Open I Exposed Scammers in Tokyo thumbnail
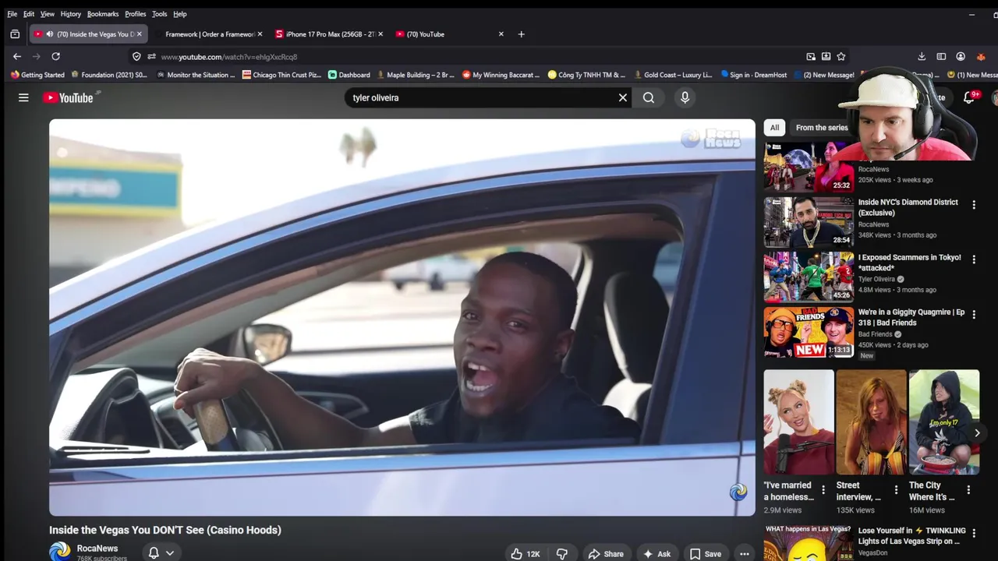 point(809,277)
